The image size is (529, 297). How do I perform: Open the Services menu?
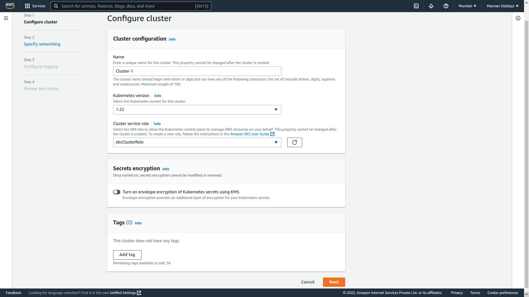point(35,6)
